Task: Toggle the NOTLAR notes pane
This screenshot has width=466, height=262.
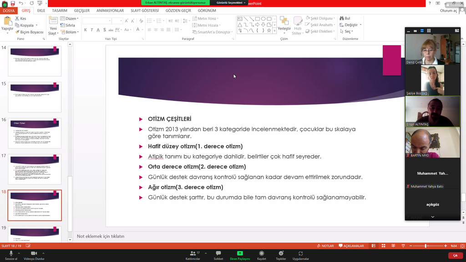Action: [325, 246]
